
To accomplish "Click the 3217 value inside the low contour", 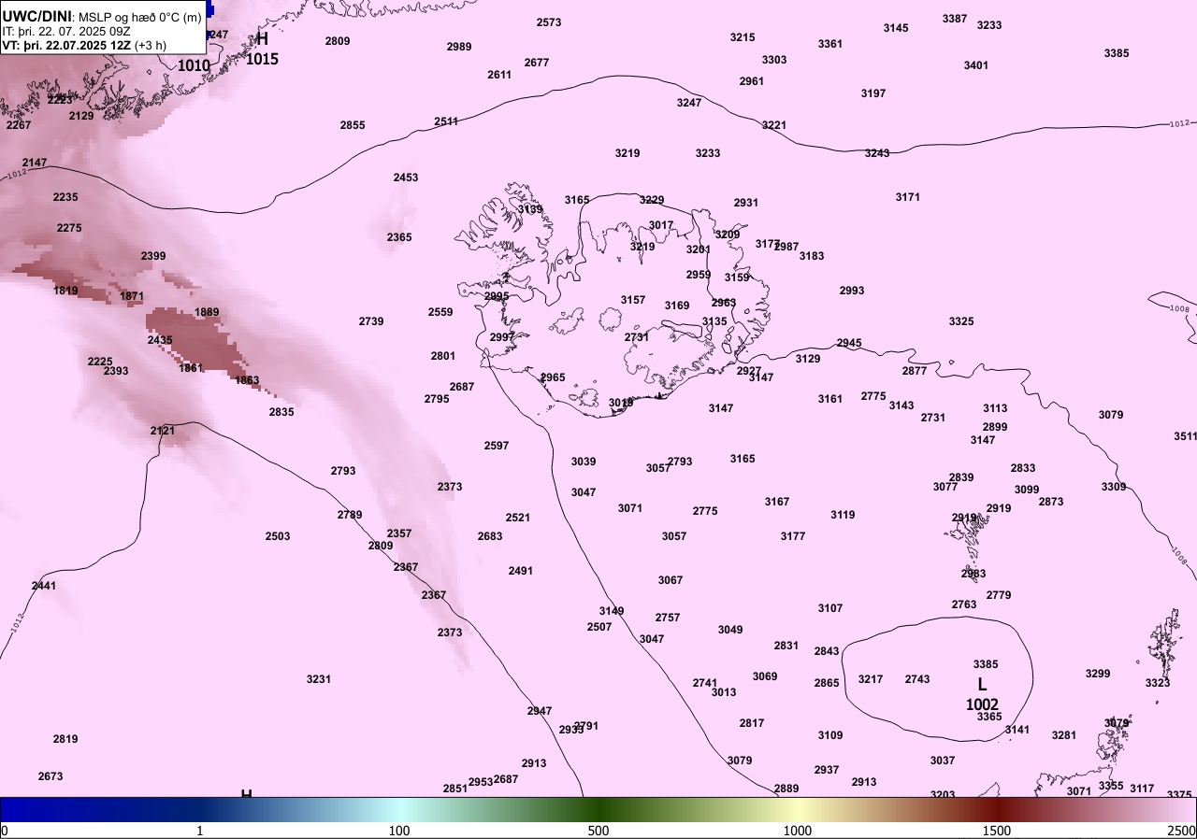I will pyautogui.click(x=871, y=679).
